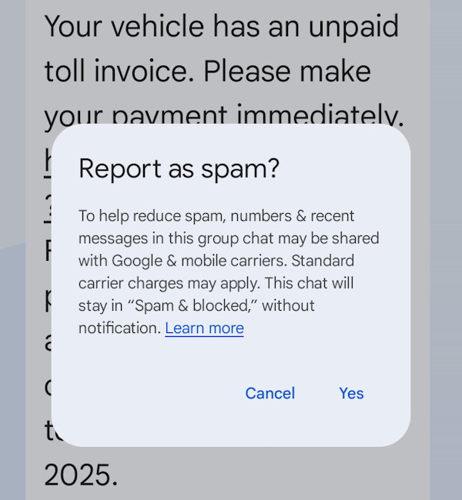Click "notification." word before Learn more
Screen dimensions: 462x500
point(119,328)
